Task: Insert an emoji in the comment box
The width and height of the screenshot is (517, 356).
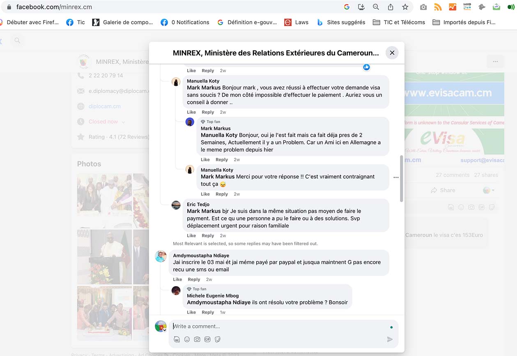Action: (x=187, y=339)
